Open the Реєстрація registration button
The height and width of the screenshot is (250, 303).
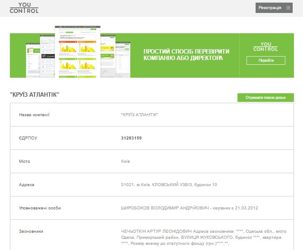[269, 8]
